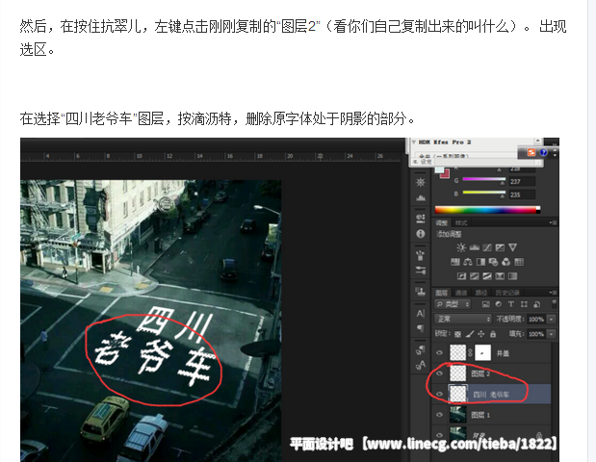Open the Layers panel flyout menu
The height and width of the screenshot is (462, 596).
pyautogui.click(x=553, y=293)
